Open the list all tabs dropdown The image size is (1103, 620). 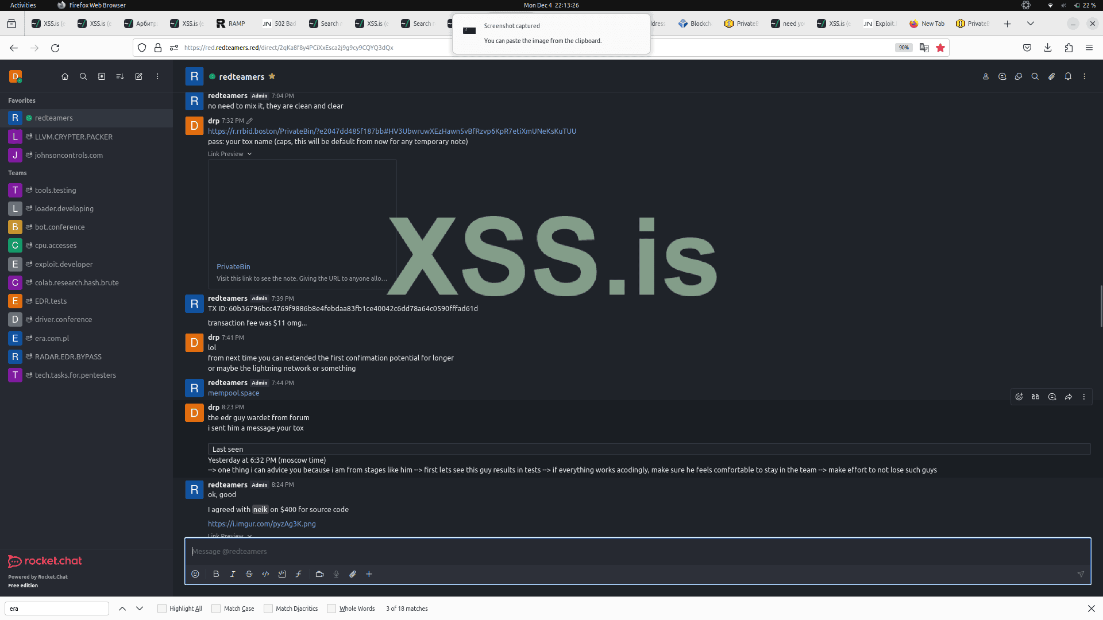1031,24
